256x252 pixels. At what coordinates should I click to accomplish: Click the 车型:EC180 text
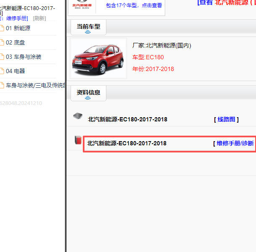click(148, 57)
